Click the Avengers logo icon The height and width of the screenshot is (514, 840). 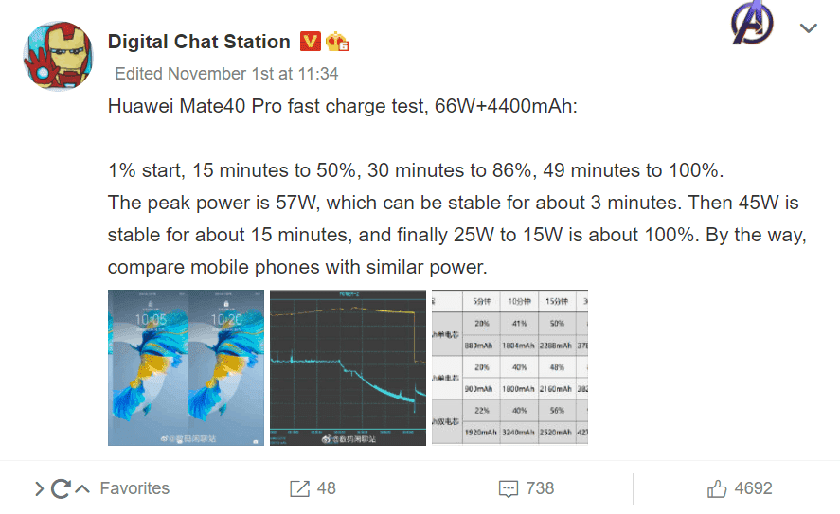752,23
